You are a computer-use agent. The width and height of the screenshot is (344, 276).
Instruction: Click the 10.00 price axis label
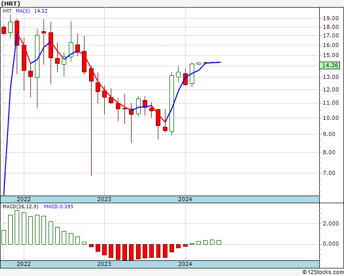(331, 118)
